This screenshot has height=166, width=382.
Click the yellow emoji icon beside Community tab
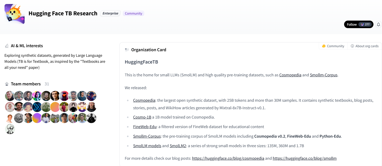324,46
